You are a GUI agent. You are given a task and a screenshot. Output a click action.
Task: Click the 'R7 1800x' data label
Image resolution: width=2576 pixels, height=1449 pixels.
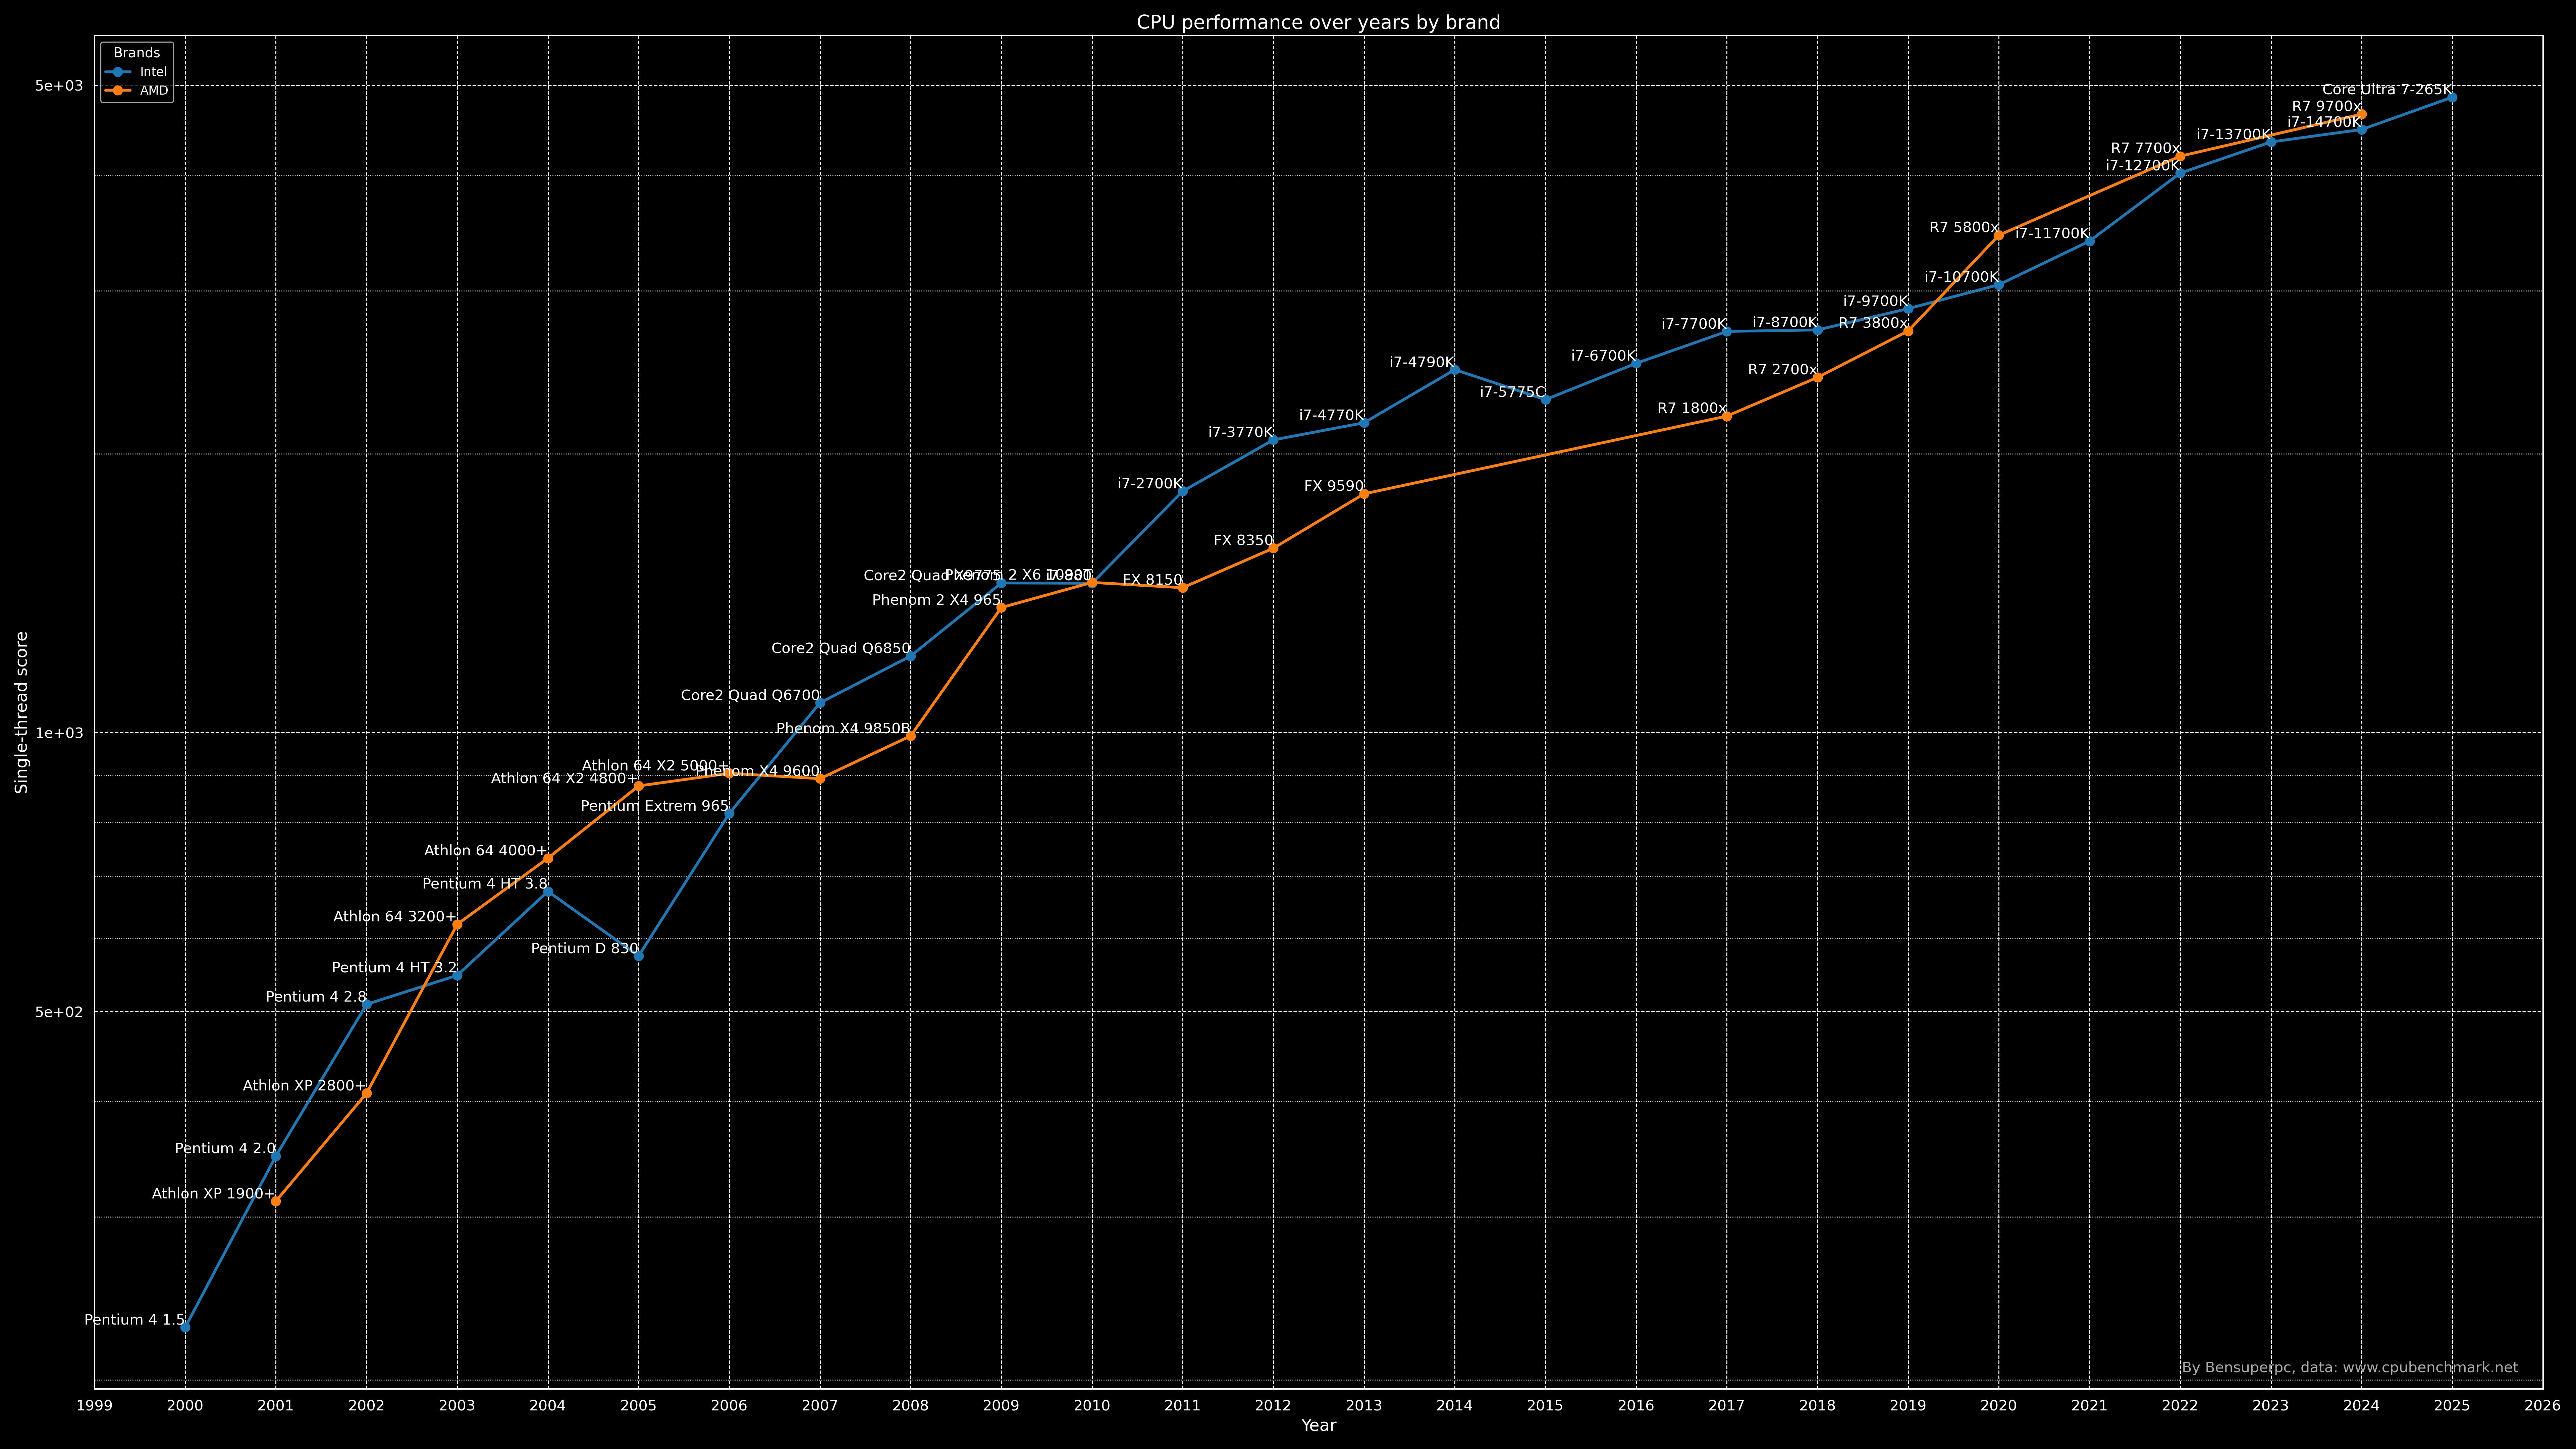click(x=1692, y=409)
